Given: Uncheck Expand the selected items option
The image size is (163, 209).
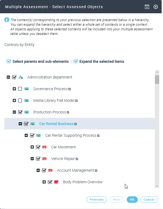Looking at the screenshot, I should point(76,61).
